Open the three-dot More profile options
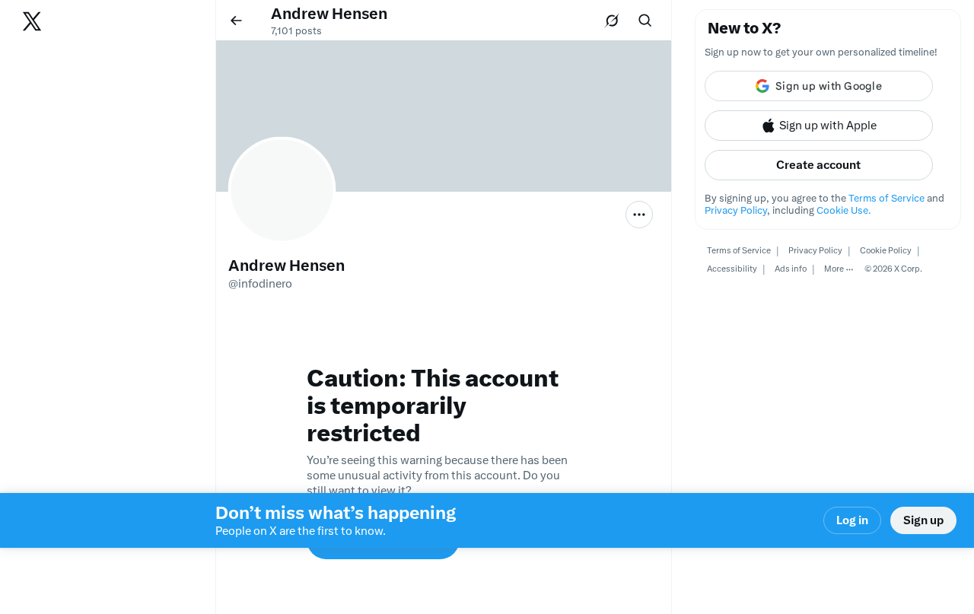The image size is (974, 614). point(639,215)
